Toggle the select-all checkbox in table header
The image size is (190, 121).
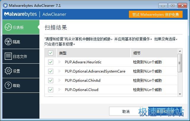(x=51, y=53)
